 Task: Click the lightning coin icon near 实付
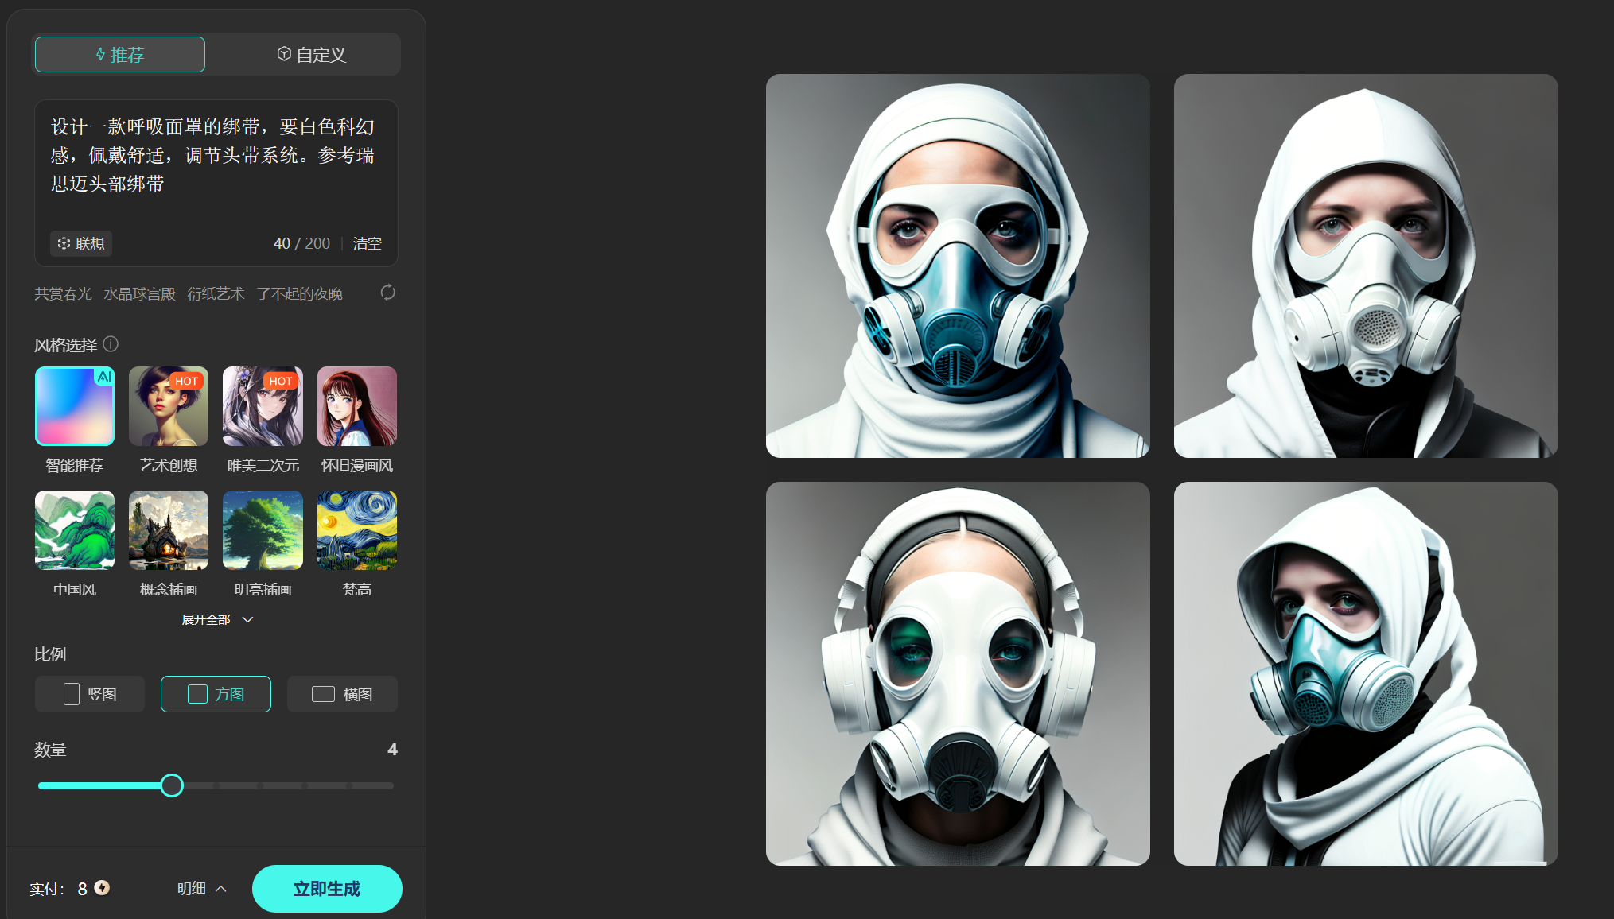point(102,888)
